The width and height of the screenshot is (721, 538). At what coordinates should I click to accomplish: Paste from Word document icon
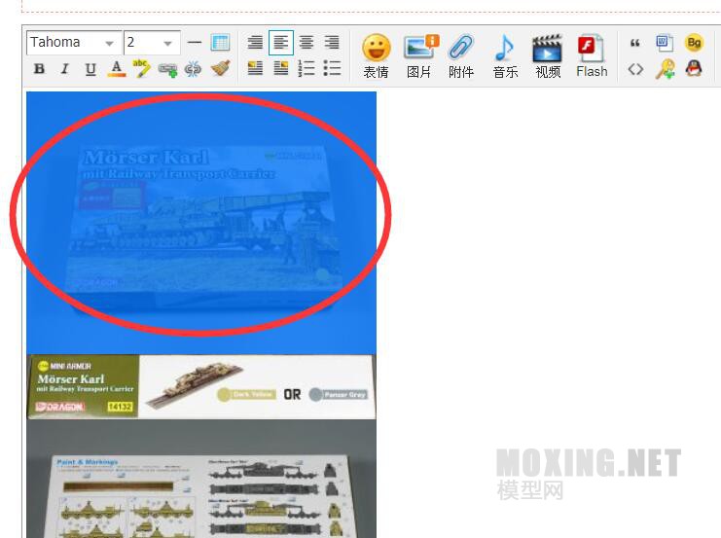click(665, 43)
